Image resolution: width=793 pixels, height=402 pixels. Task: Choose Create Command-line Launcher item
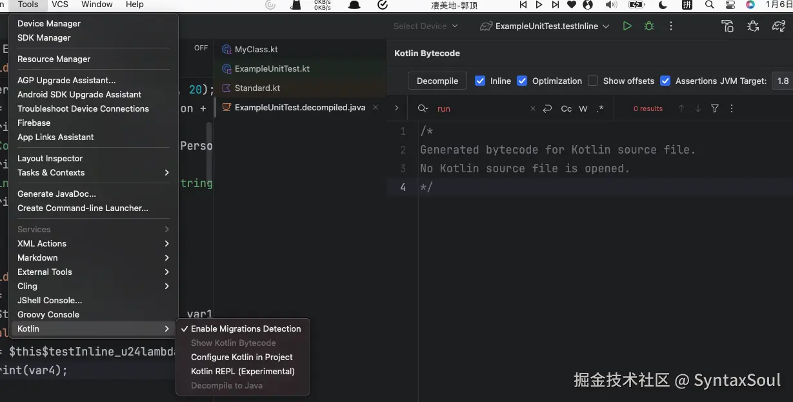point(93,208)
